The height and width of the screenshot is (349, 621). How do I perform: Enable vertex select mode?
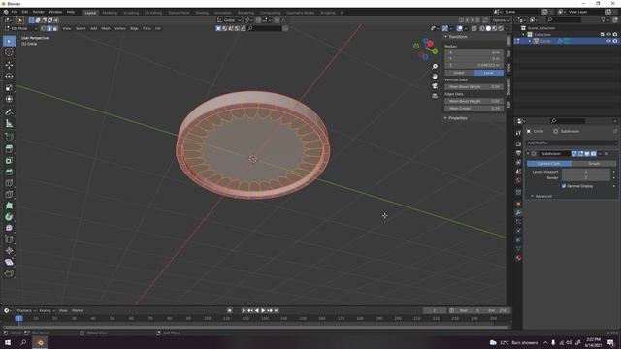point(43,28)
